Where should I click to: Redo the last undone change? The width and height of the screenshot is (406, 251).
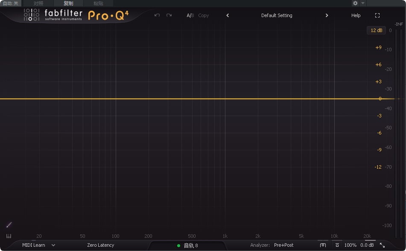coord(169,15)
